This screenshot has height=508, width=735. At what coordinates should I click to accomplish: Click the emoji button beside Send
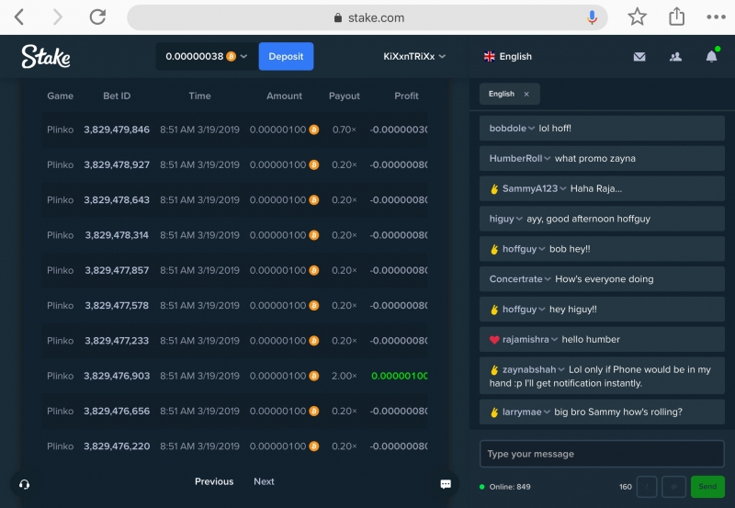tap(673, 487)
